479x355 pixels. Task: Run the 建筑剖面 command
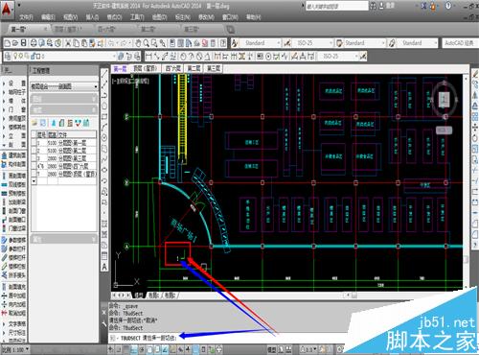coord(14,155)
